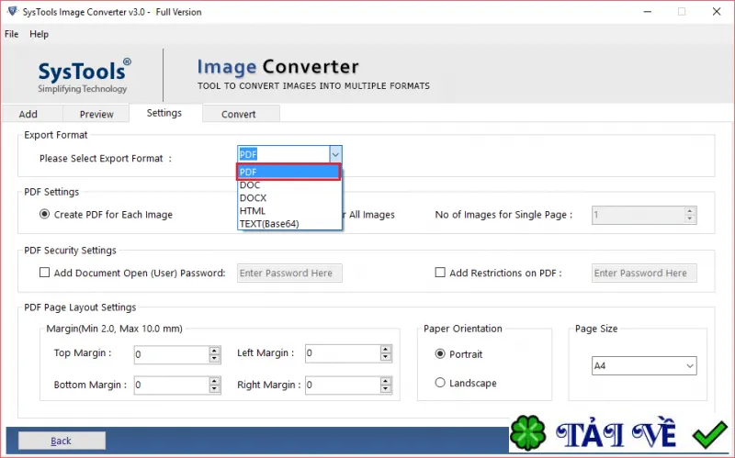
Task: Open the Page Size A4 dropdown
Action: coord(644,365)
